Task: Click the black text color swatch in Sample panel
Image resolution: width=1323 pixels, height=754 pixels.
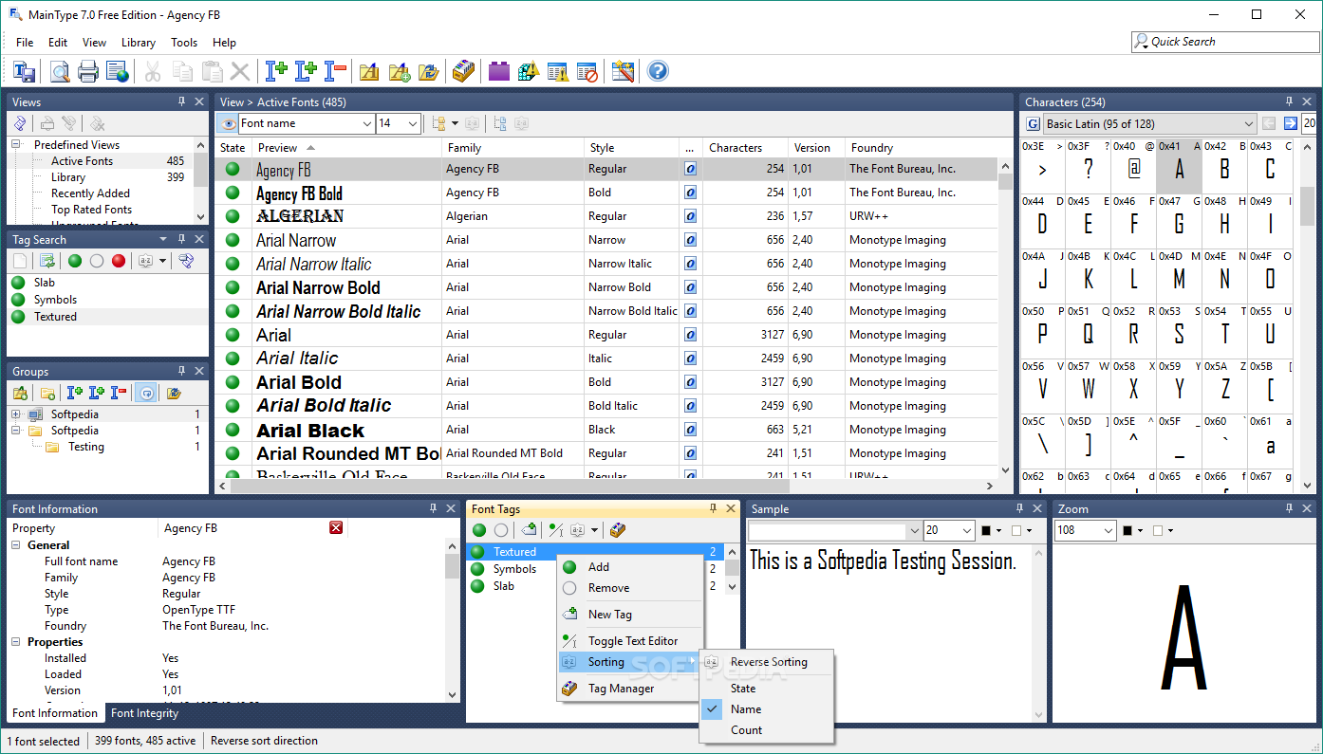Action: click(x=986, y=531)
